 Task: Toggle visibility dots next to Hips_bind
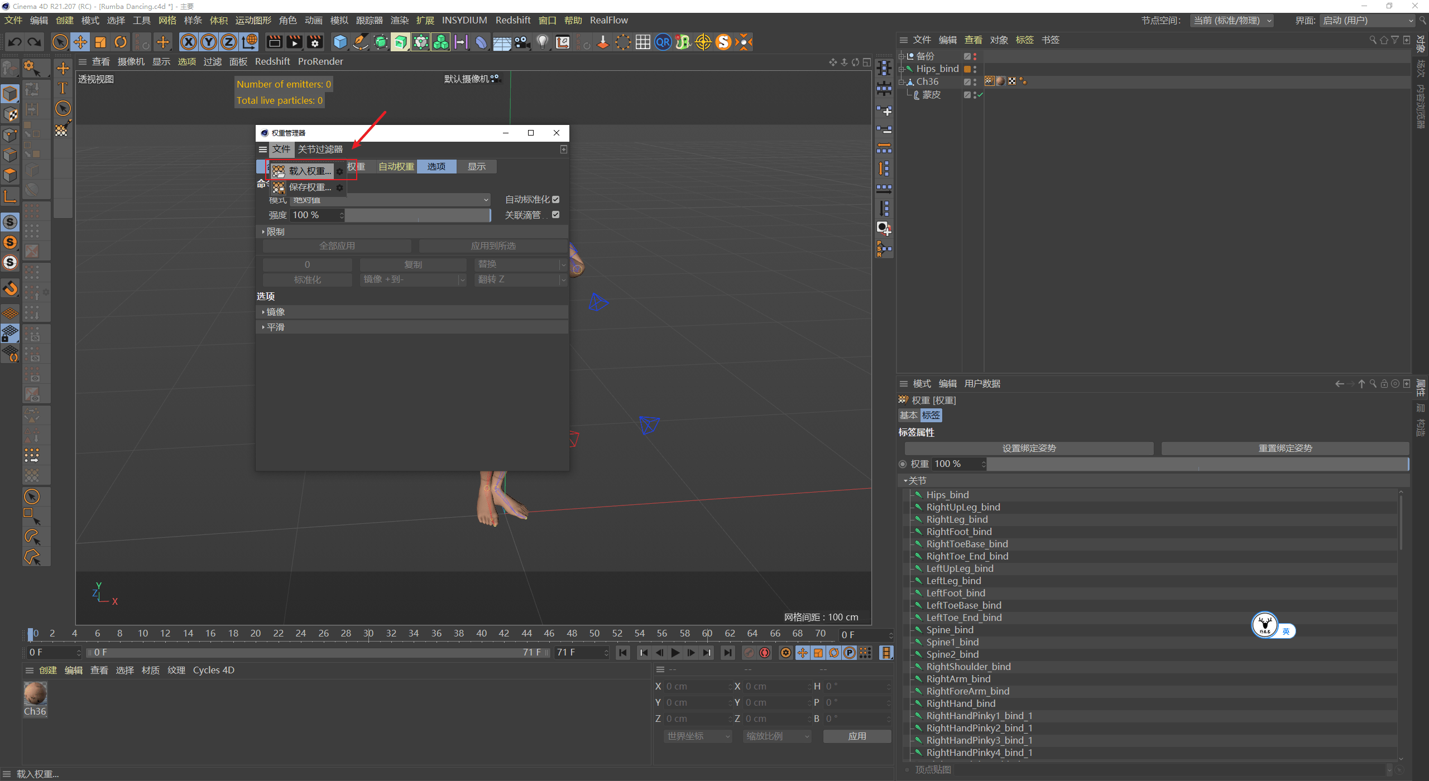(974, 69)
